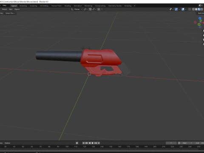Image resolution: width=204 pixels, height=153 pixels.
Task: Click the pan view hand icon
Action: point(203,35)
